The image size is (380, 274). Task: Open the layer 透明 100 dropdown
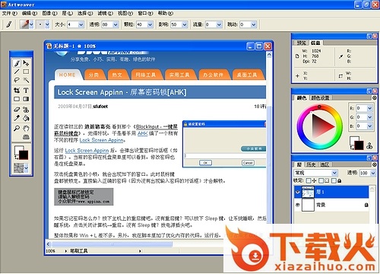click(373, 173)
